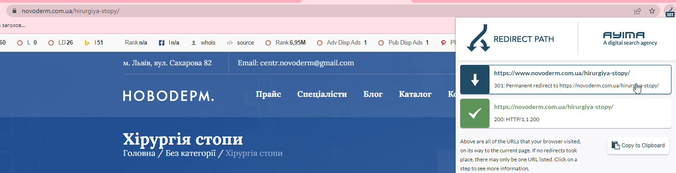The width and height of the screenshot is (676, 173).
Task: Copy redirect path with Copy to Clipboard
Action: [x=638, y=146]
